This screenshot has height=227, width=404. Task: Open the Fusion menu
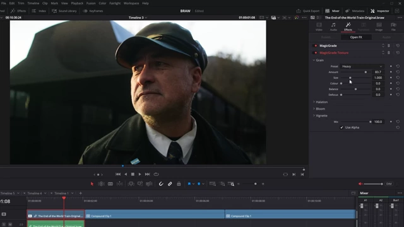coord(91,3)
